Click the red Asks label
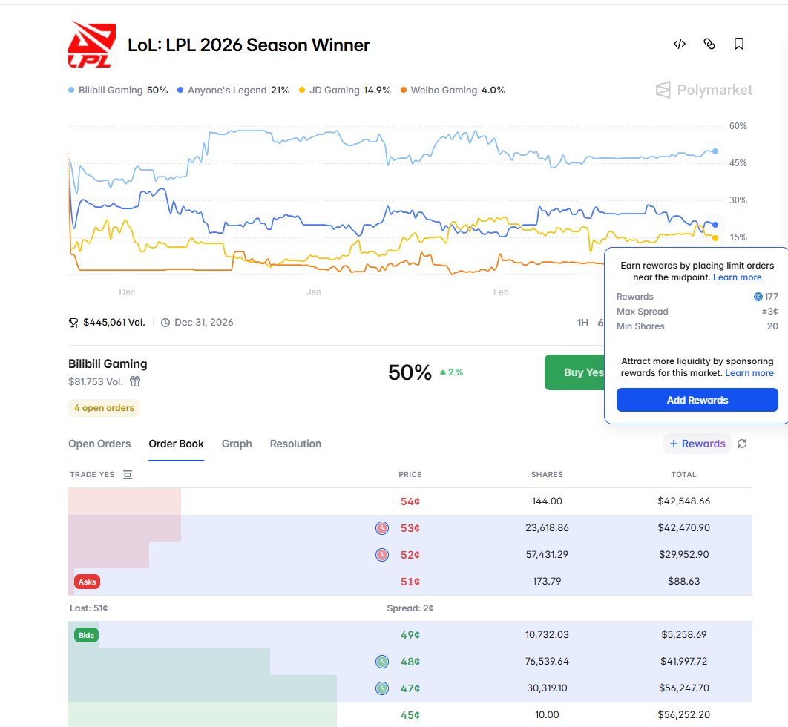 point(87,582)
